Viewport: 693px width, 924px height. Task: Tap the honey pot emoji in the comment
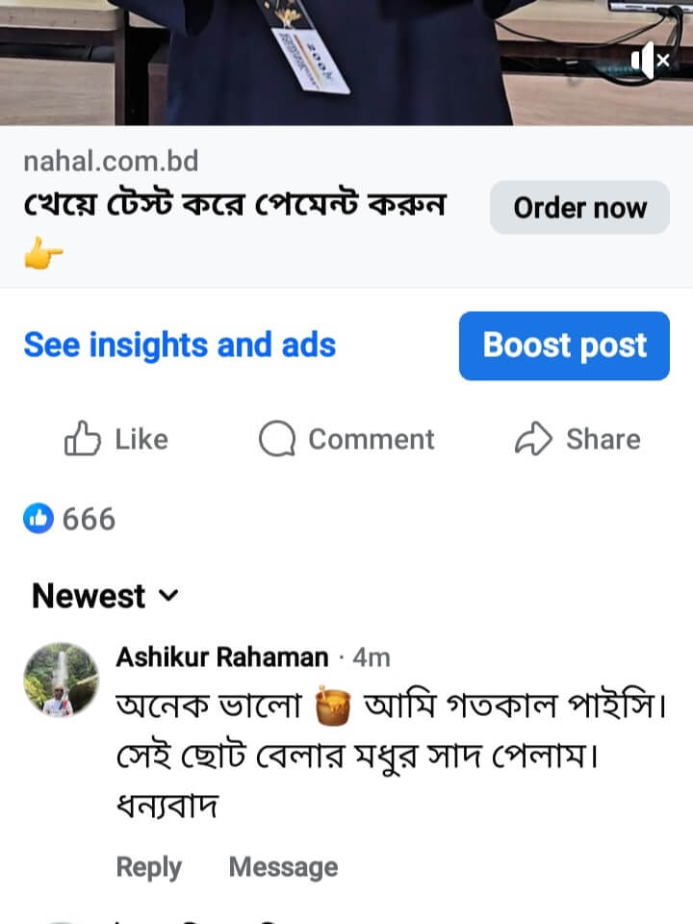pos(334,708)
